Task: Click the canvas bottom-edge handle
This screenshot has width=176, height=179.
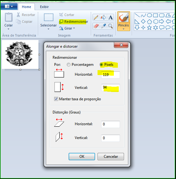Action: point(20,70)
